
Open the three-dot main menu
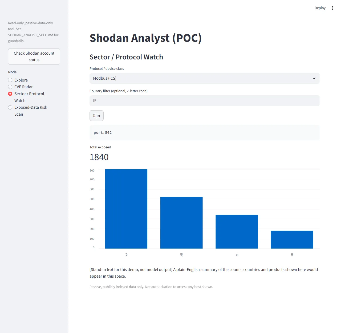pyautogui.click(x=332, y=8)
